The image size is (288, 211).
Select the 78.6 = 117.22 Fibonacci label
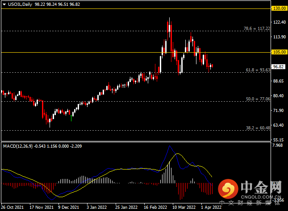click(257, 28)
